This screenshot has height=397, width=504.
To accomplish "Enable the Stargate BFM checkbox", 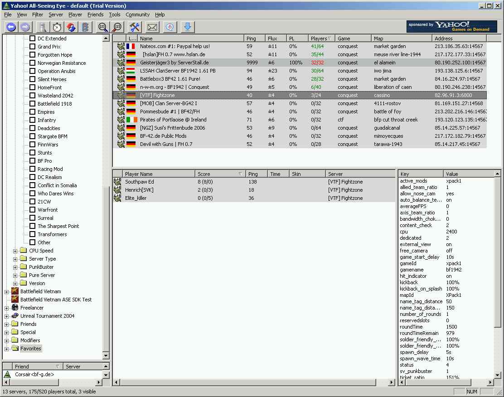I will (x=32, y=136).
